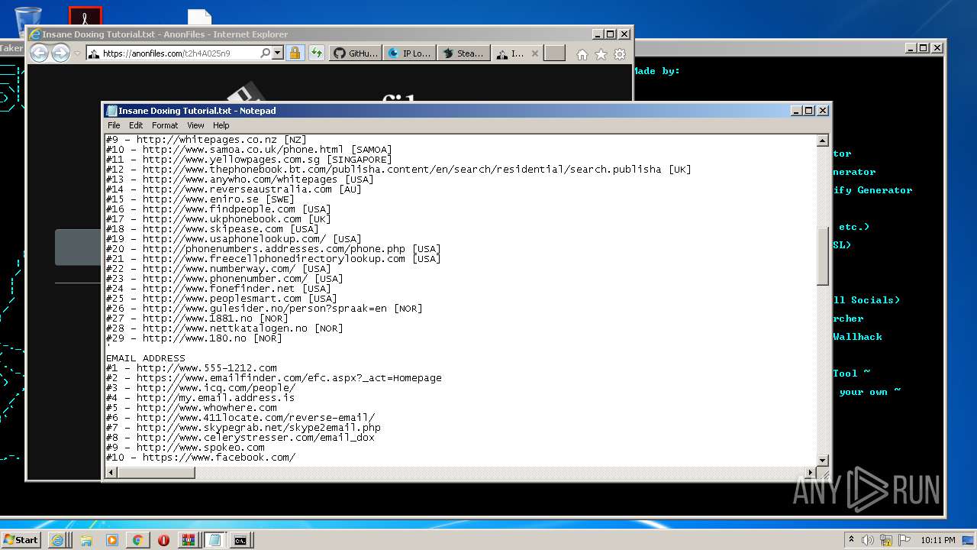Open Notepad Format menu

(x=165, y=125)
